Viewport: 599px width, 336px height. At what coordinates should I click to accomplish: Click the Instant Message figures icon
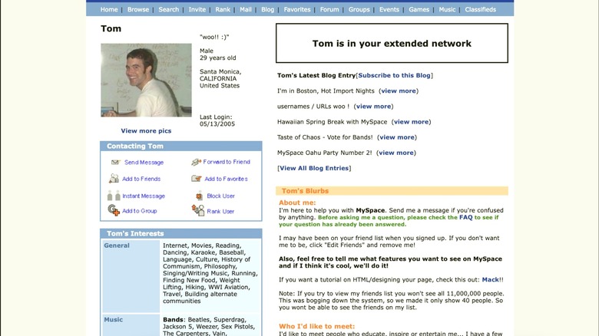[x=114, y=196]
